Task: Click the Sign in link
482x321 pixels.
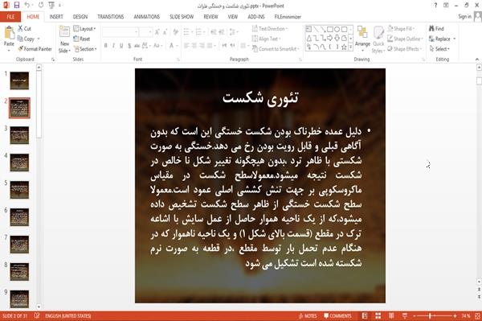Action: point(464,17)
